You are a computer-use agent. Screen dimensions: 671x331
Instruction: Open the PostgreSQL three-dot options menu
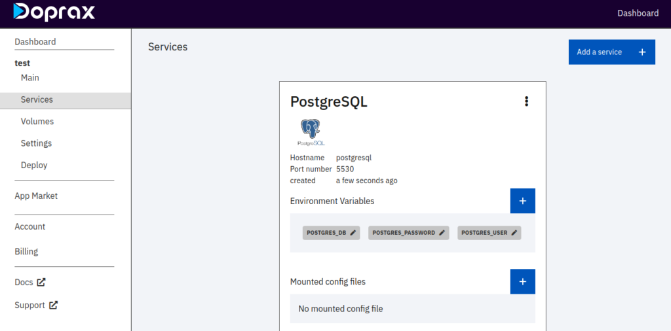tap(526, 101)
